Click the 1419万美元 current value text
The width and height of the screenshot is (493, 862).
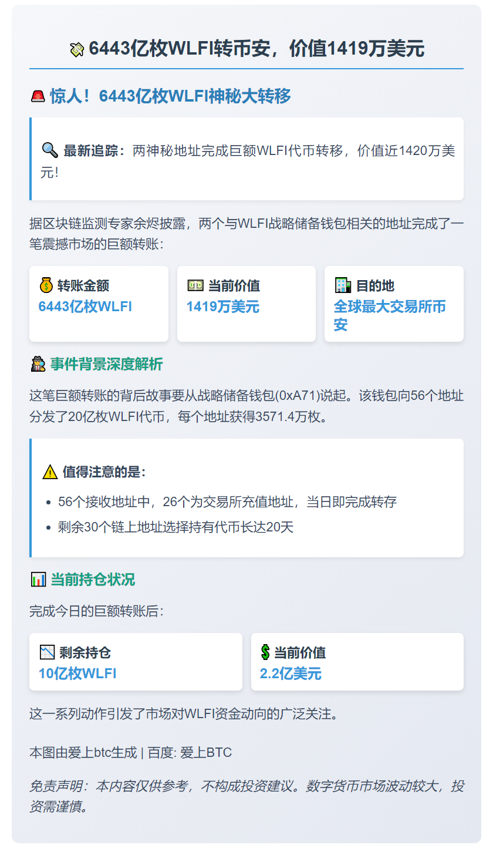pyautogui.click(x=223, y=307)
